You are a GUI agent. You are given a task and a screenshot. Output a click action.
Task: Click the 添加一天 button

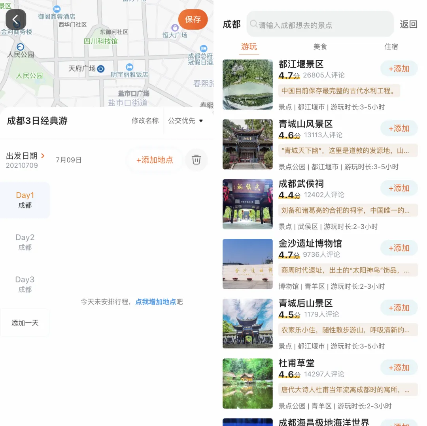click(x=25, y=323)
